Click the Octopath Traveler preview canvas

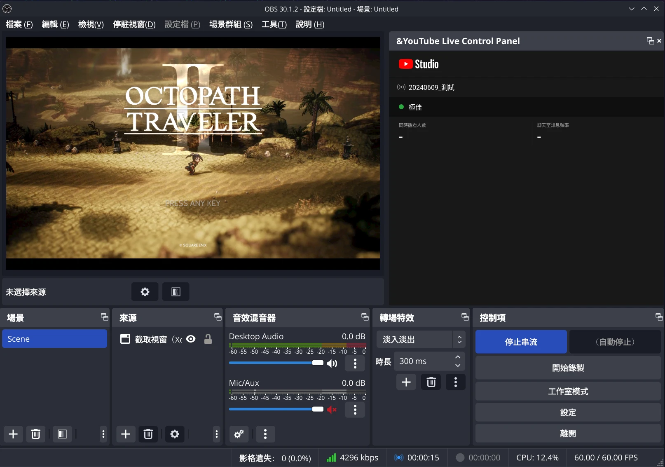tap(193, 153)
